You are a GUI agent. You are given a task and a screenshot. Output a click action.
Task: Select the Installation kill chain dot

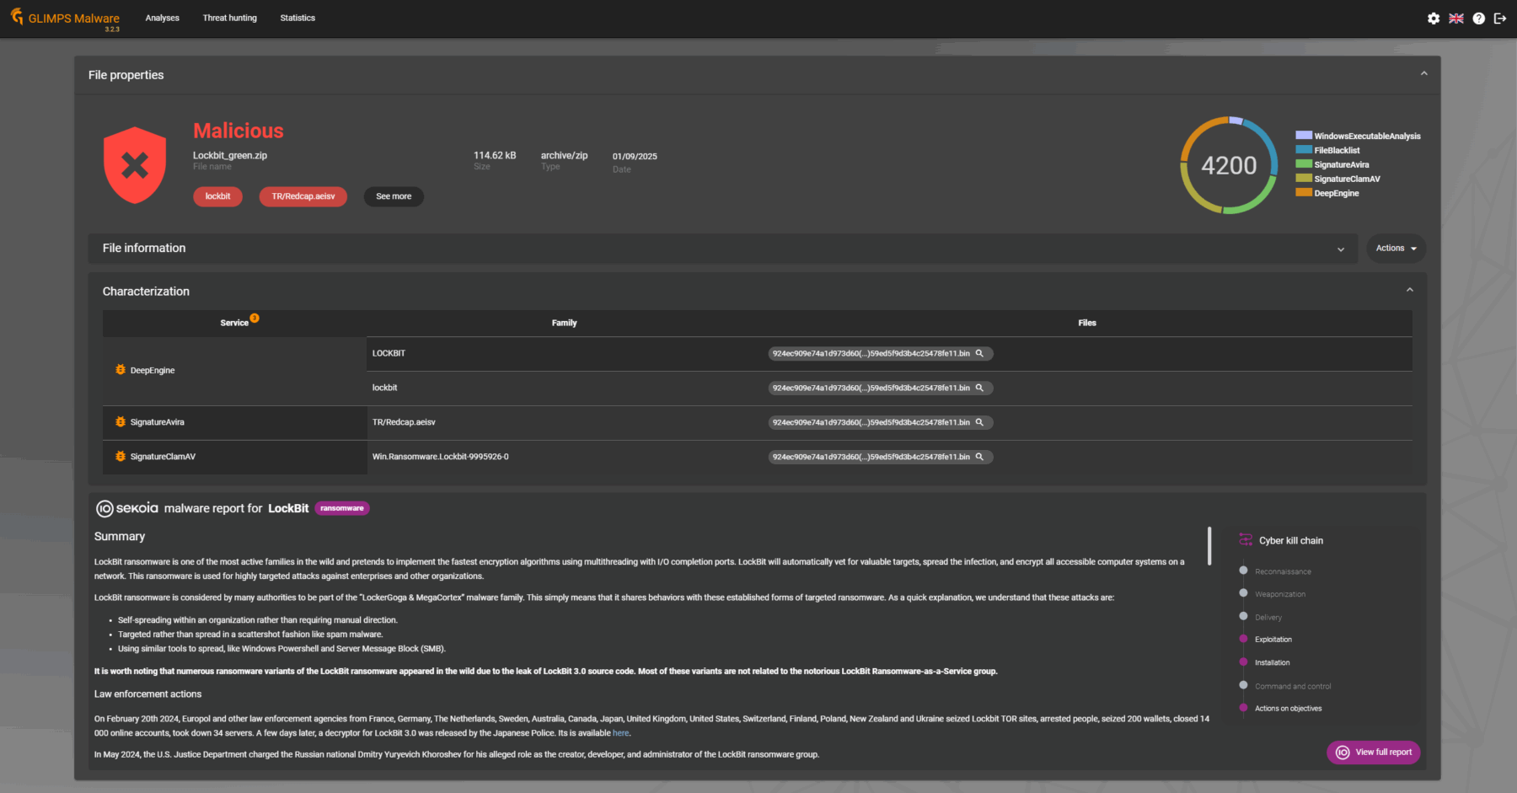(1243, 662)
